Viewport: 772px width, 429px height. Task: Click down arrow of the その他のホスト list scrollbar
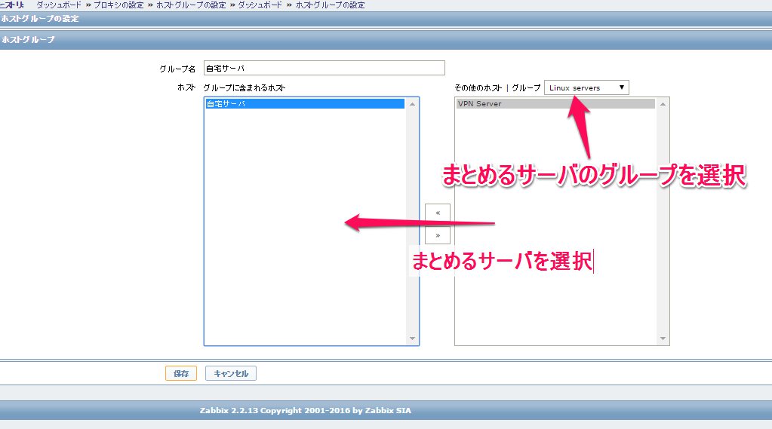(x=662, y=339)
